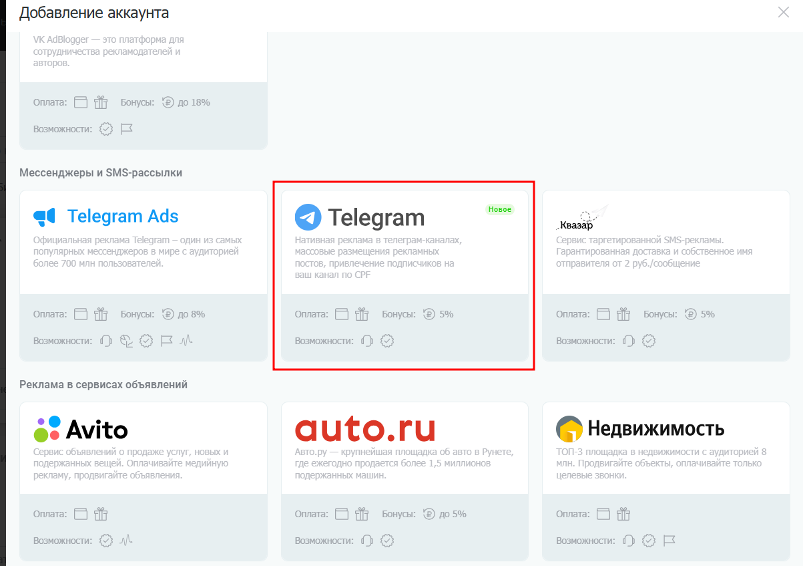Click the gift icon in Недвижимость card
The width and height of the screenshot is (803, 566).
623,514
